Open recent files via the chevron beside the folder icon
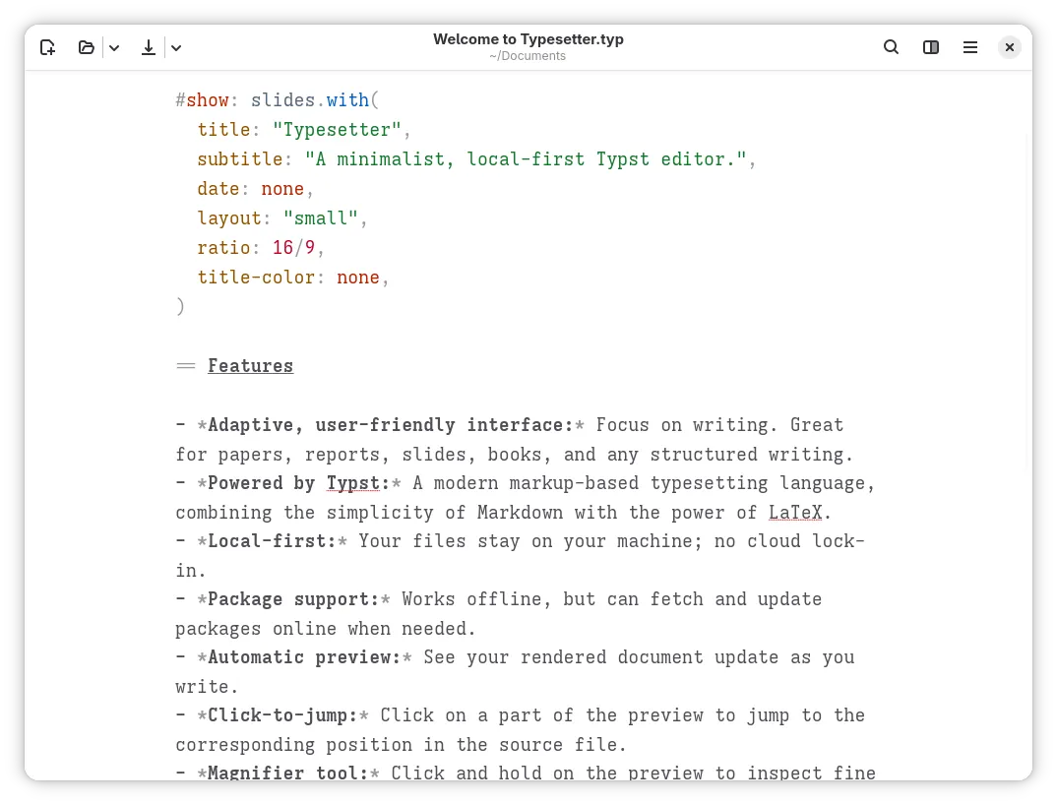 (114, 47)
